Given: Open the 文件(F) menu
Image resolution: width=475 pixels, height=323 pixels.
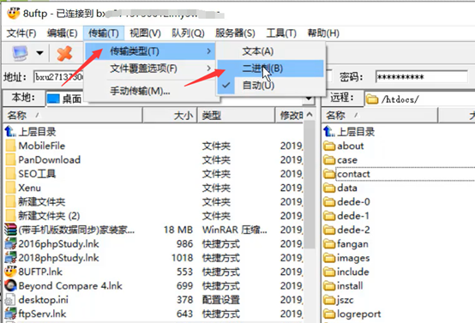Looking at the screenshot, I should (x=21, y=33).
